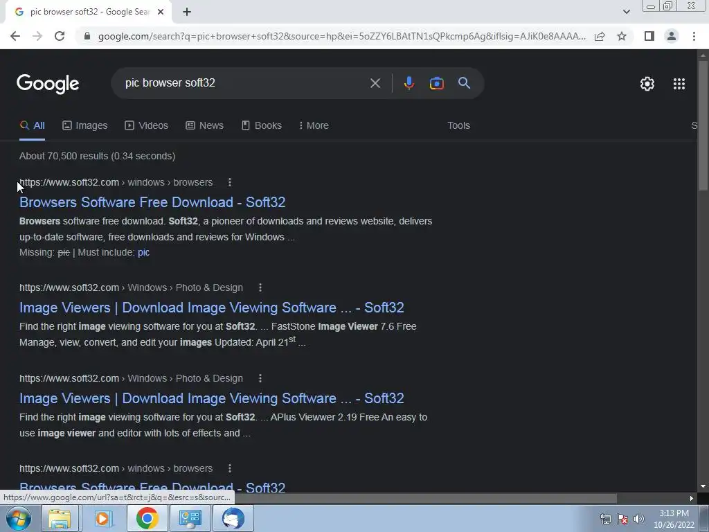Expand the More search categories

coord(314,126)
